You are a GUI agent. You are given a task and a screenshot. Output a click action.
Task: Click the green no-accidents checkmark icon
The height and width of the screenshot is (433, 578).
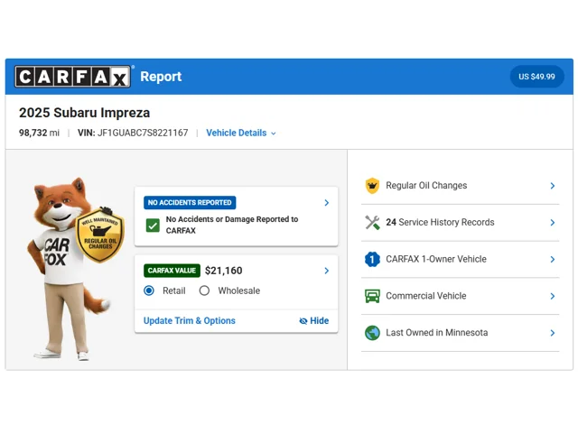pyautogui.click(x=153, y=225)
